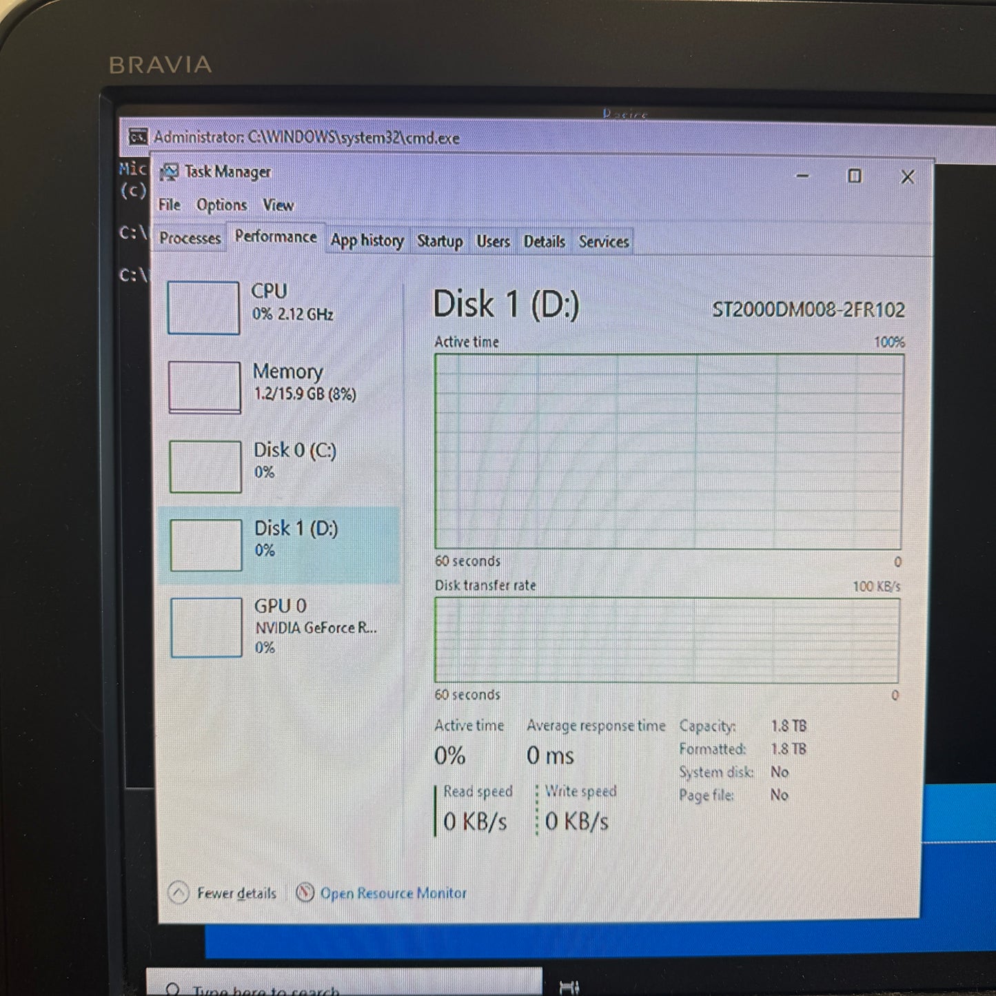Click the cmd.exe window title icon

tap(138, 136)
